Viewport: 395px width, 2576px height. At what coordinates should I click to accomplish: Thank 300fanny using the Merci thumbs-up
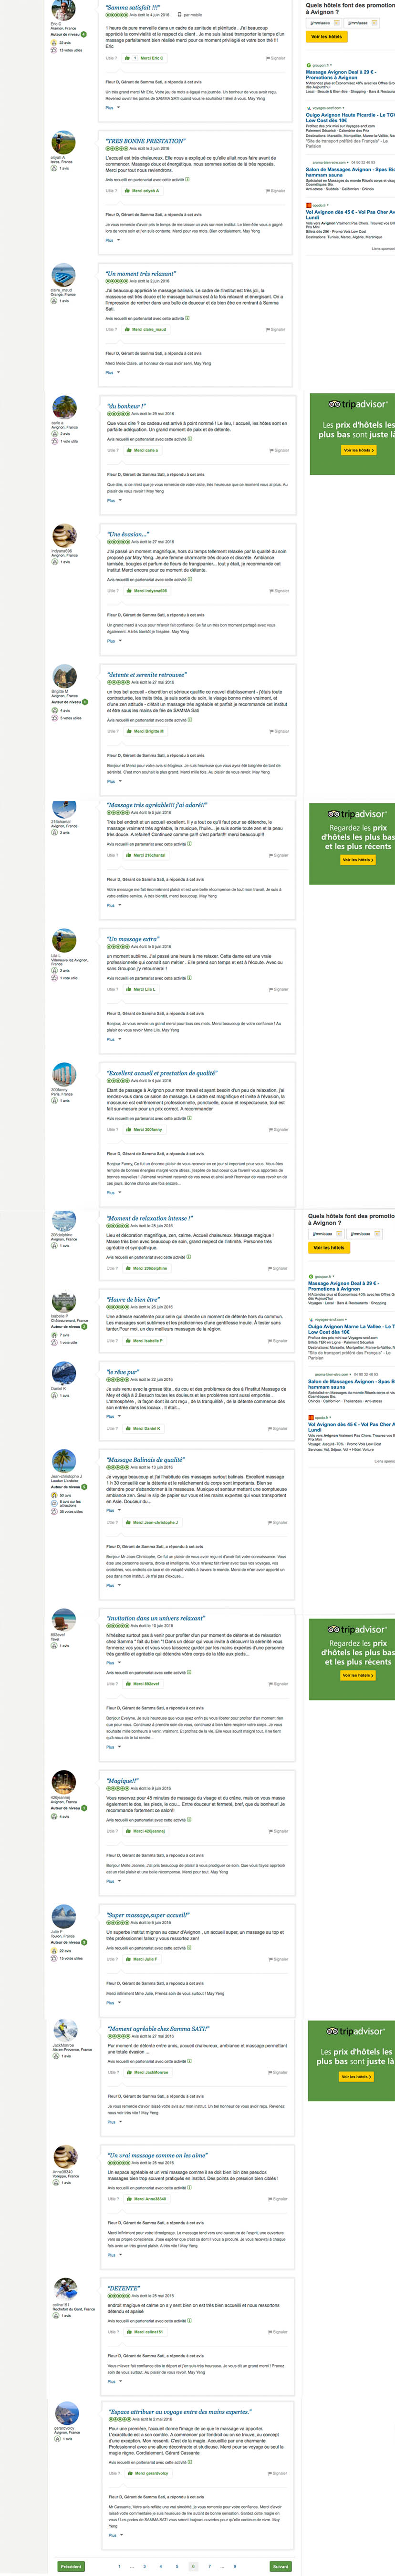coord(145,1129)
